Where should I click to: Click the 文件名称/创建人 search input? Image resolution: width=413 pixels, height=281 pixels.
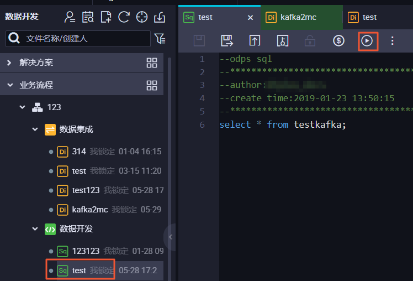coord(78,39)
